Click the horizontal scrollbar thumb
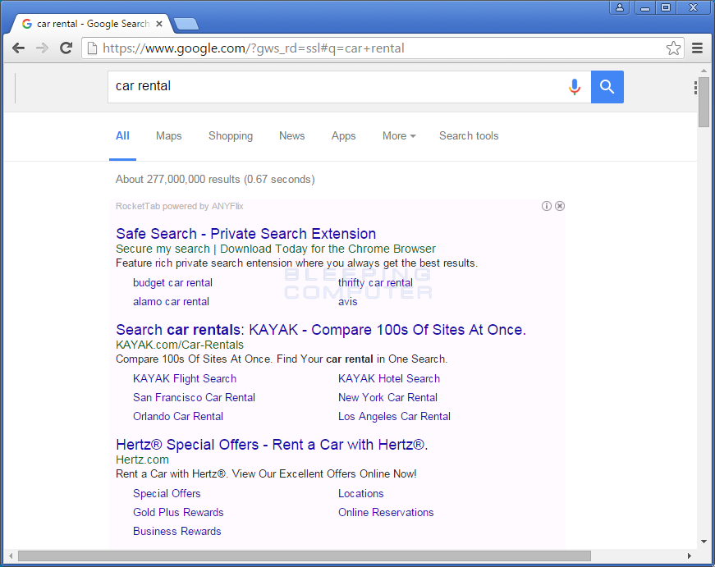715x567 pixels. [x=305, y=556]
